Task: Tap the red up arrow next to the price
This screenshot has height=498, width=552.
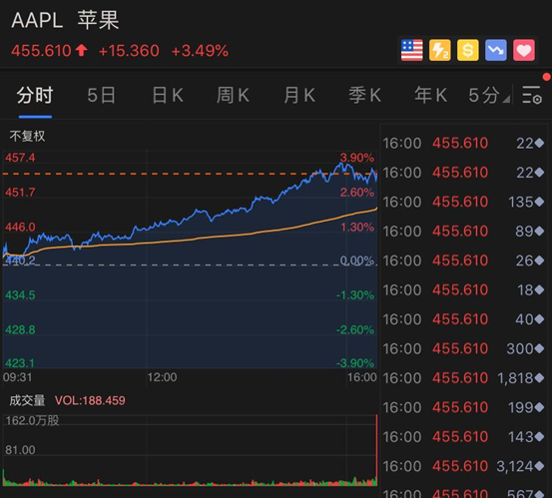Action: 81,50
